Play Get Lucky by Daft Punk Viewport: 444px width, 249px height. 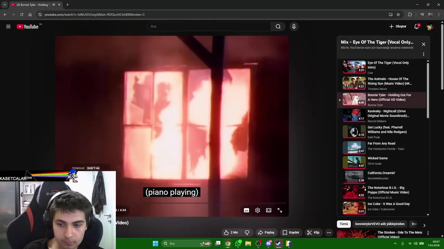pyautogui.click(x=382, y=132)
